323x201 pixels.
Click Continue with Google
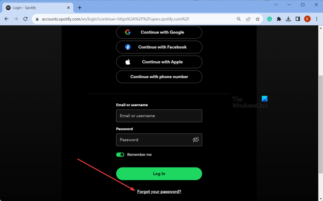click(159, 32)
